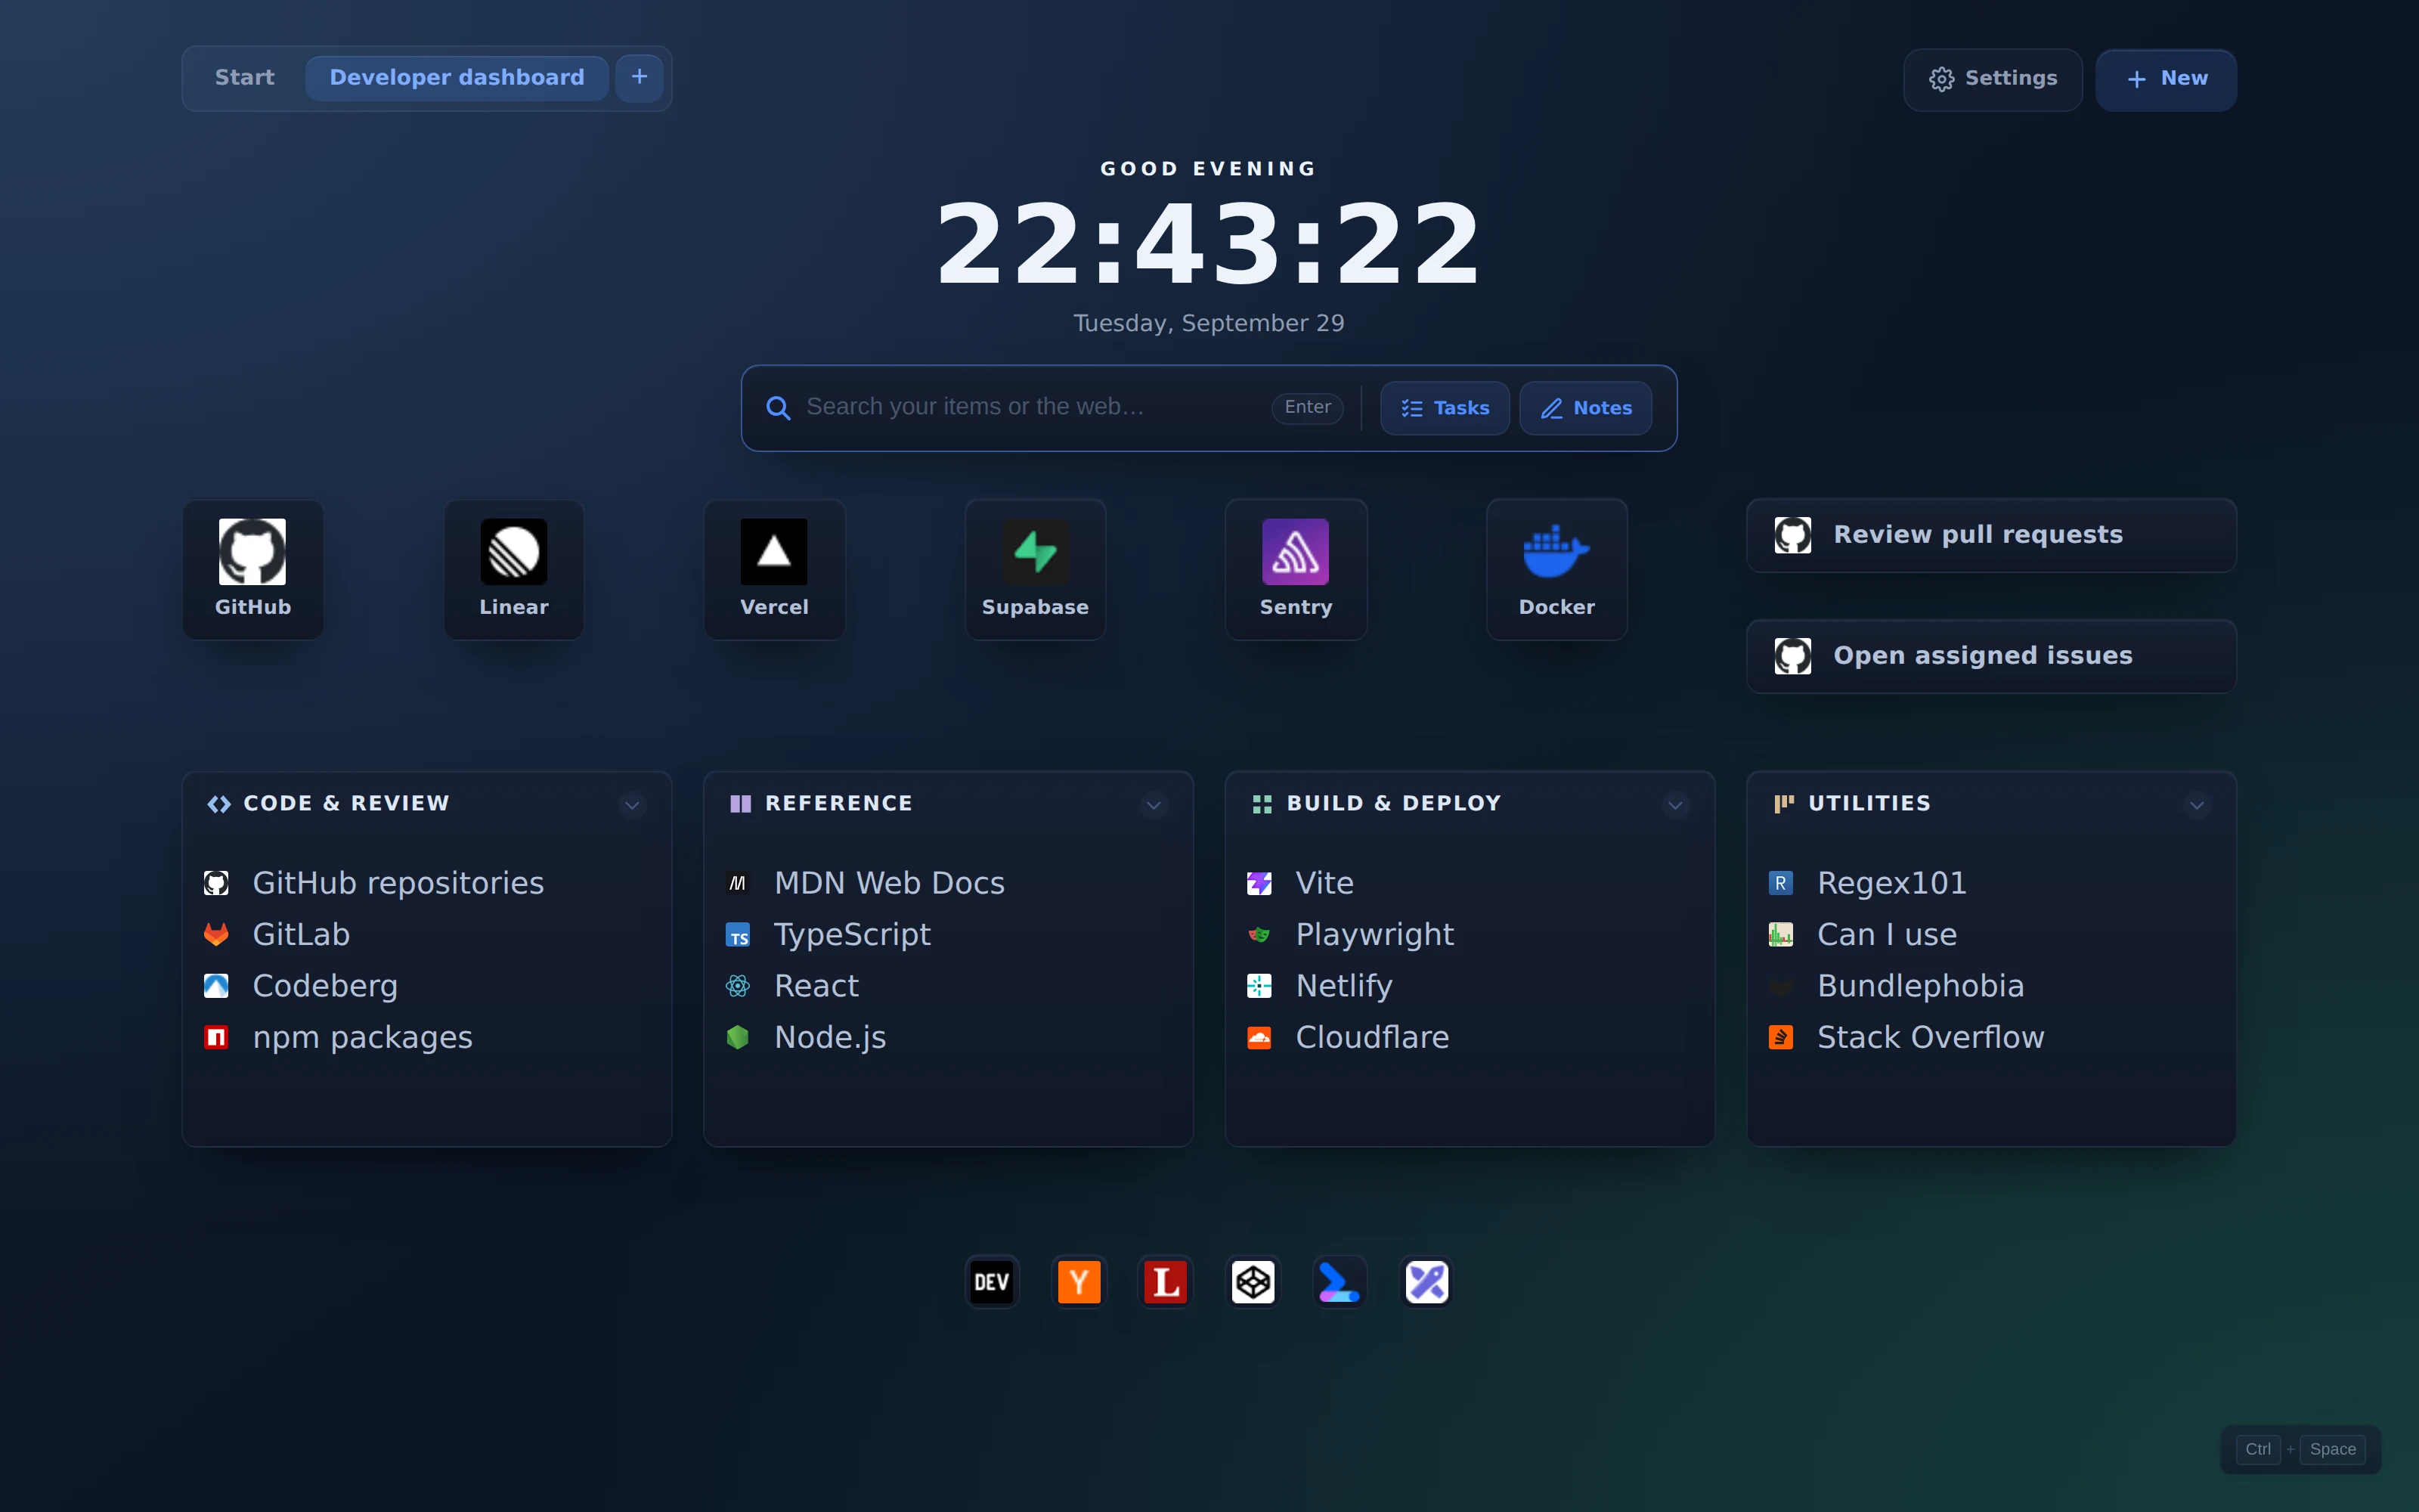The height and width of the screenshot is (1512, 2419).
Task: Collapse the Reference panel chevron
Action: click(x=1154, y=805)
